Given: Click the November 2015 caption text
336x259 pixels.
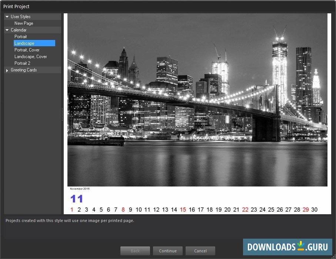Looking at the screenshot, I should tap(80, 189).
